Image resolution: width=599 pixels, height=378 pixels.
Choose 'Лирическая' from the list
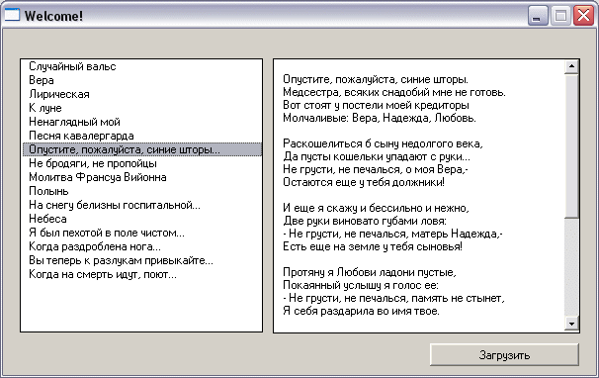142,94
